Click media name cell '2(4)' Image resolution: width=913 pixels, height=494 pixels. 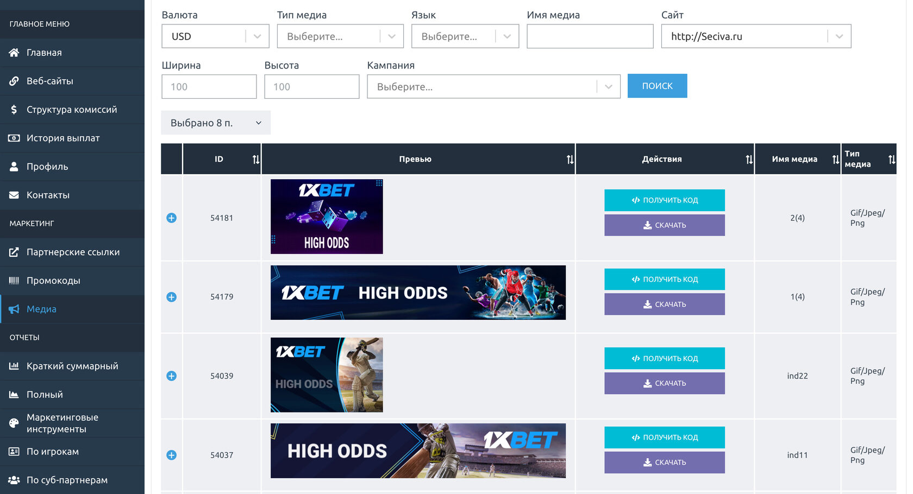(797, 218)
